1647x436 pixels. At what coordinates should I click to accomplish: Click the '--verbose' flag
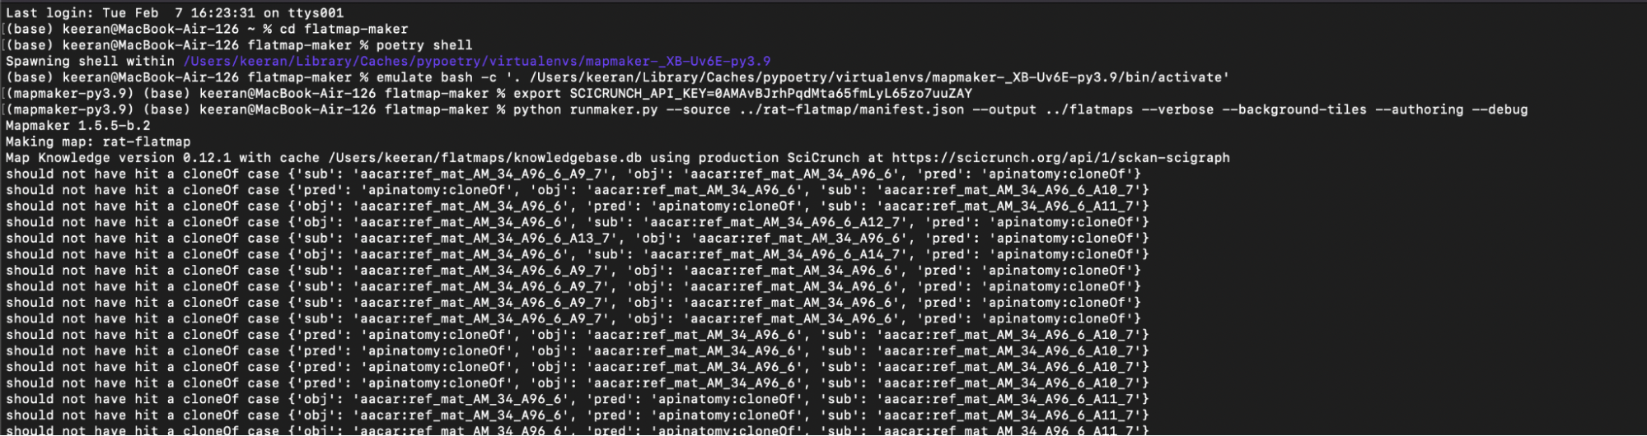[1177, 109]
